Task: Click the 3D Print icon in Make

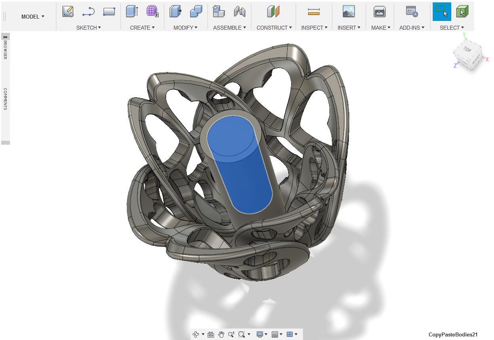Action: (x=380, y=12)
